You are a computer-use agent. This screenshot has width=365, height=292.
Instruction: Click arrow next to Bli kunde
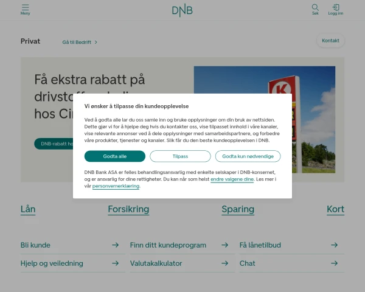[115, 245]
